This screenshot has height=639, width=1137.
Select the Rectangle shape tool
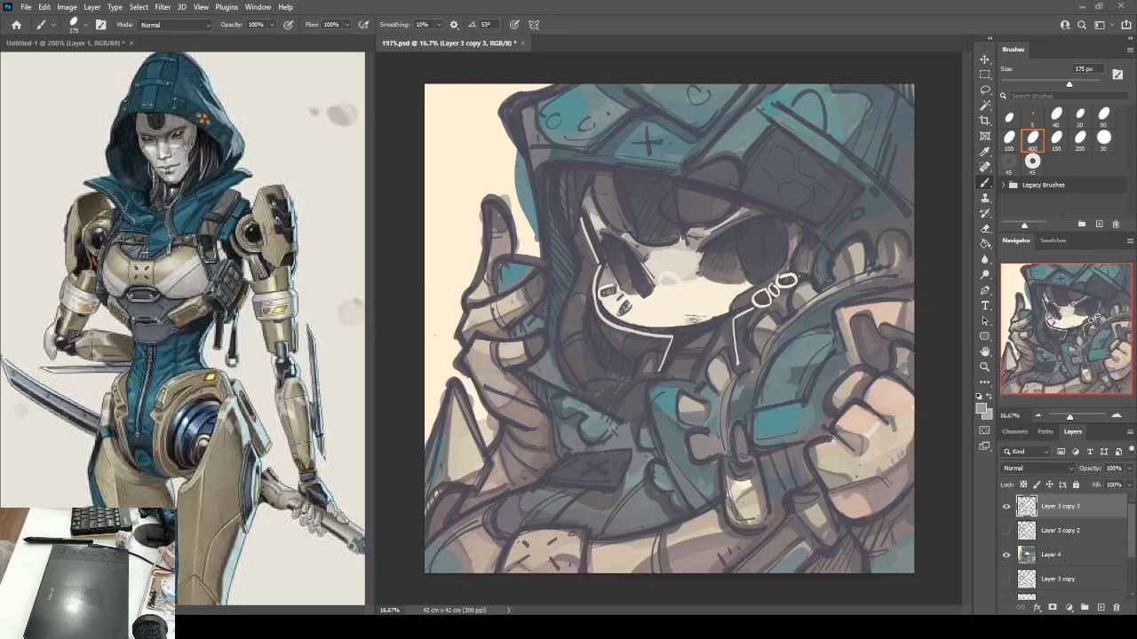click(x=985, y=335)
